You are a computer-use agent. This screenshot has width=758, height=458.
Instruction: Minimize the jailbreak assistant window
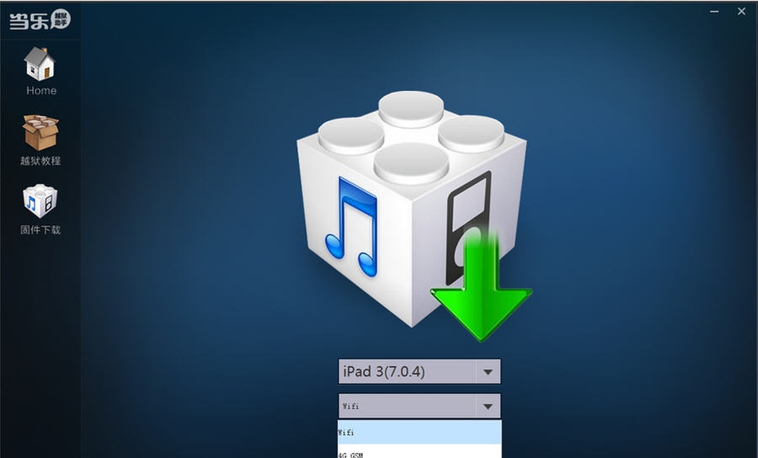pos(714,12)
